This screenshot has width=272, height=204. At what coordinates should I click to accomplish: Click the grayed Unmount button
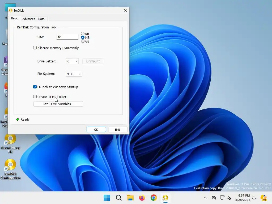(x=93, y=61)
